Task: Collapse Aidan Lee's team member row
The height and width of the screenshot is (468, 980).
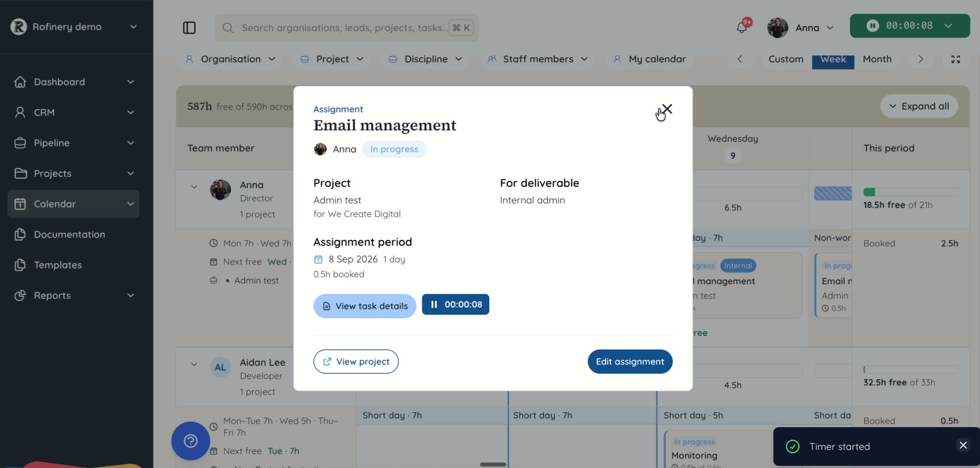Action: (194, 364)
